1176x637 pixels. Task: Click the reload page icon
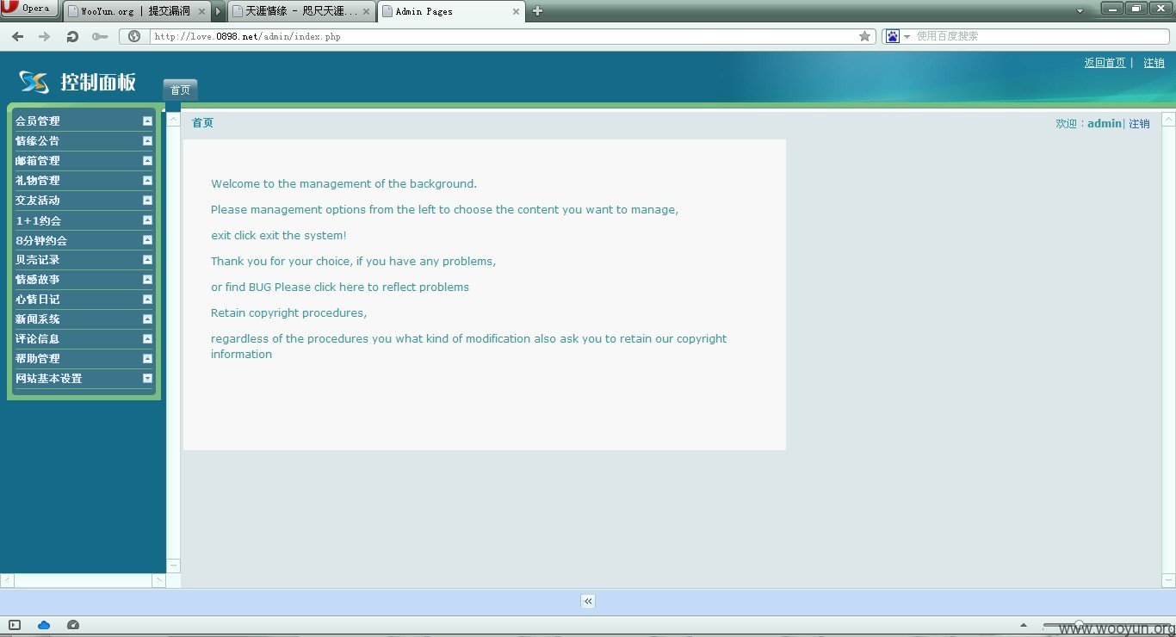(x=72, y=37)
